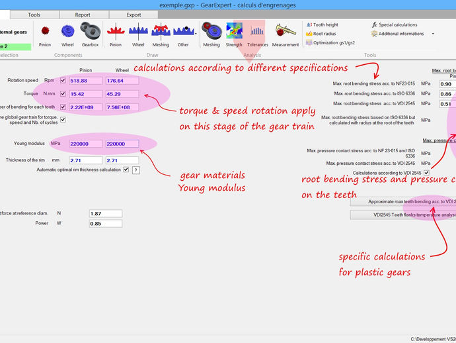The image size is (456, 343).
Task: Edit the Pinion torque field
Action: tap(85, 94)
